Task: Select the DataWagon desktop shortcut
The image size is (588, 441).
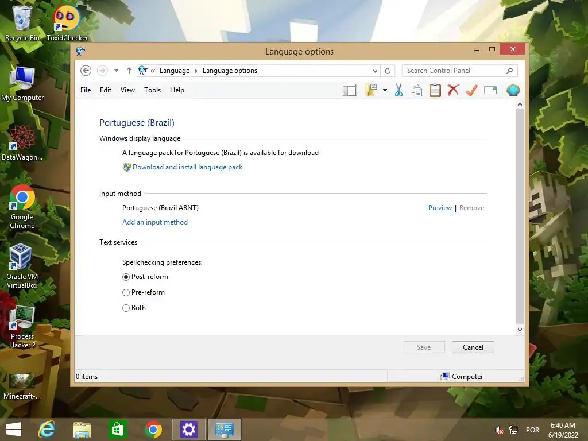Action: [22, 143]
